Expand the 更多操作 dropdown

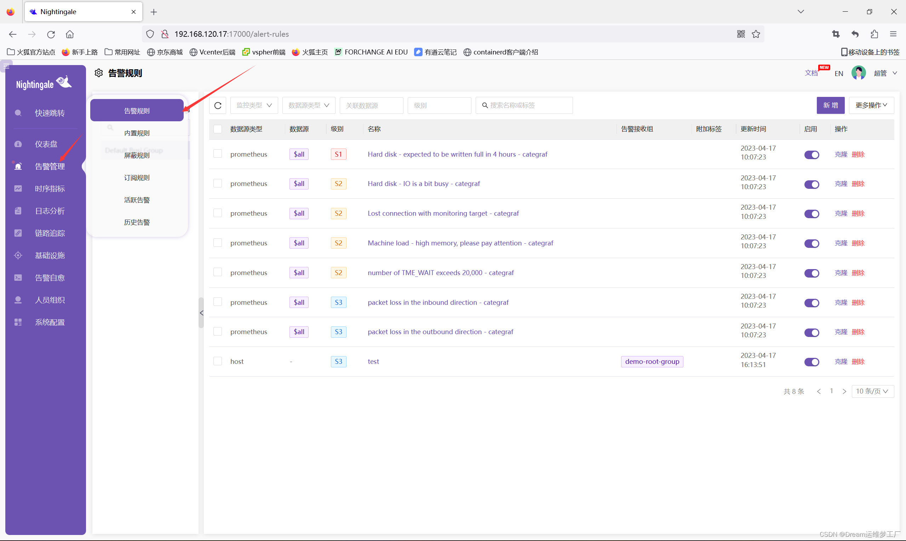click(871, 105)
